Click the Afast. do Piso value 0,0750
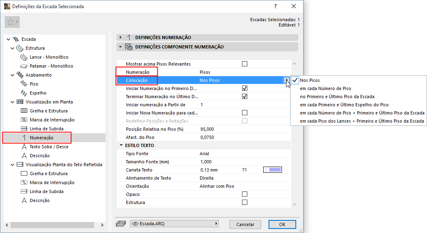The image size is (427, 233). coord(207,137)
